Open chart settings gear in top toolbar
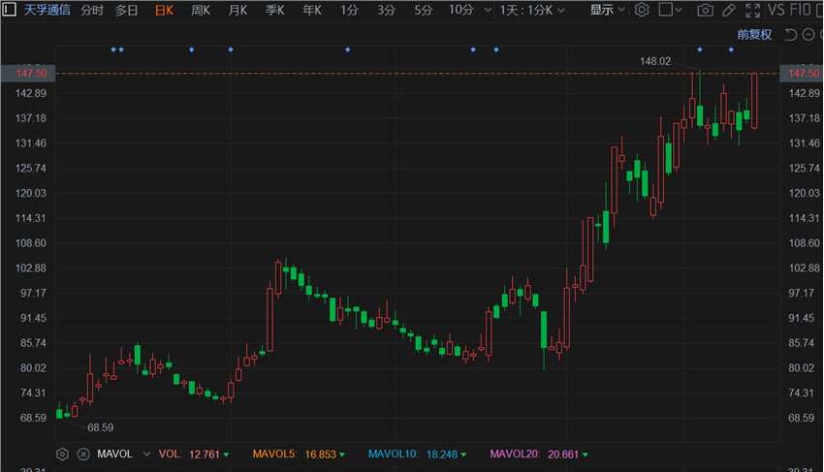 pos(642,10)
